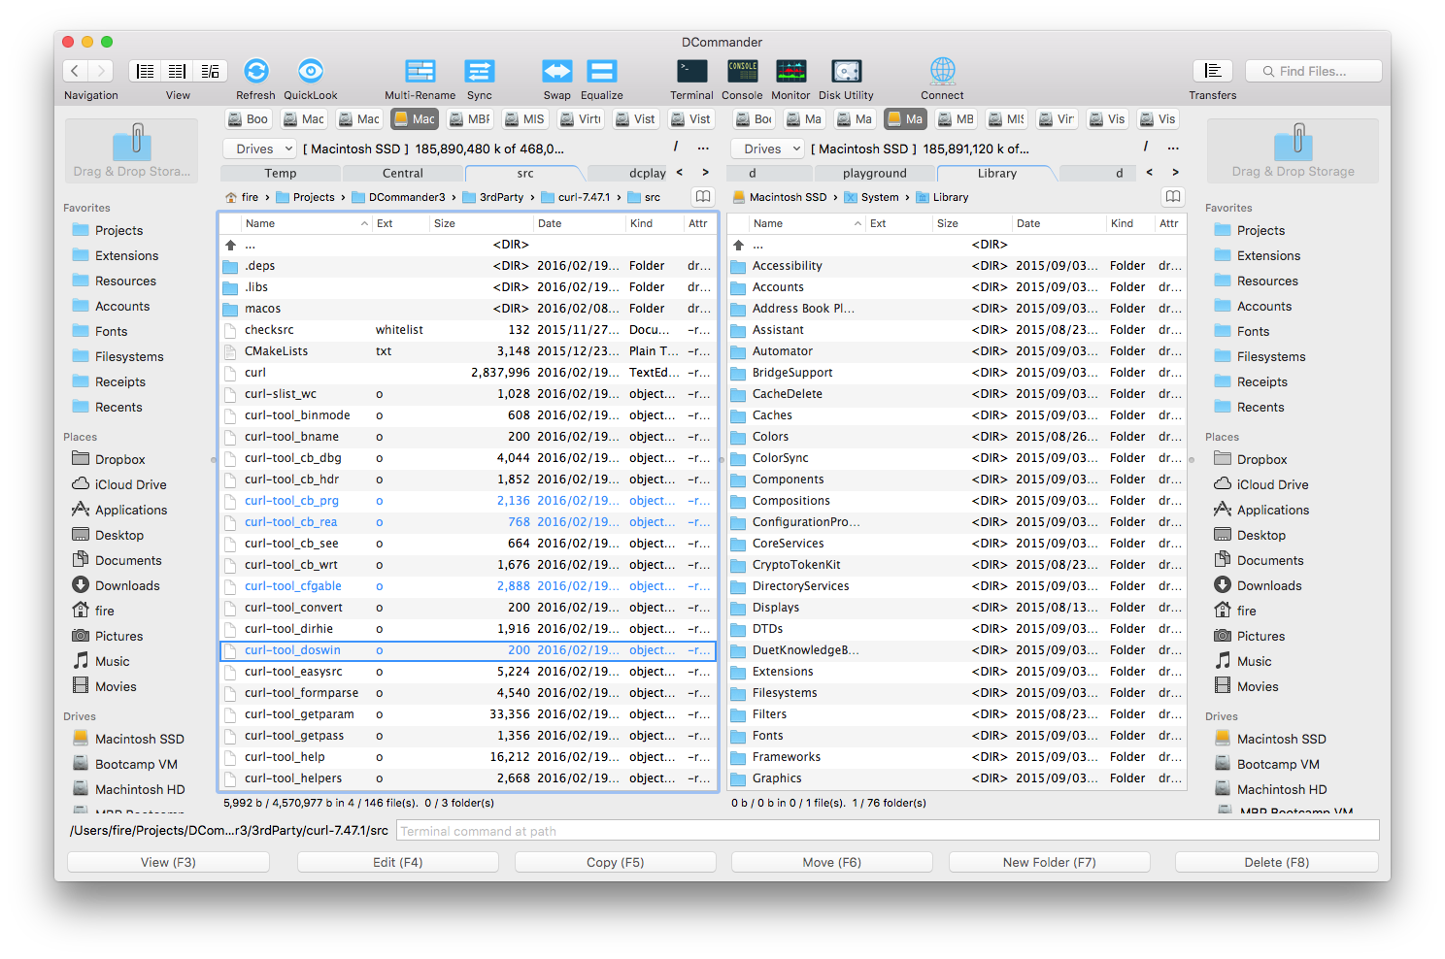Click the Refresh toolbar icon
This screenshot has width=1445, height=959.
click(x=256, y=71)
